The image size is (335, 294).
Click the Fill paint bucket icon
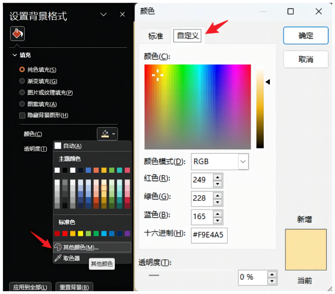pos(17,34)
